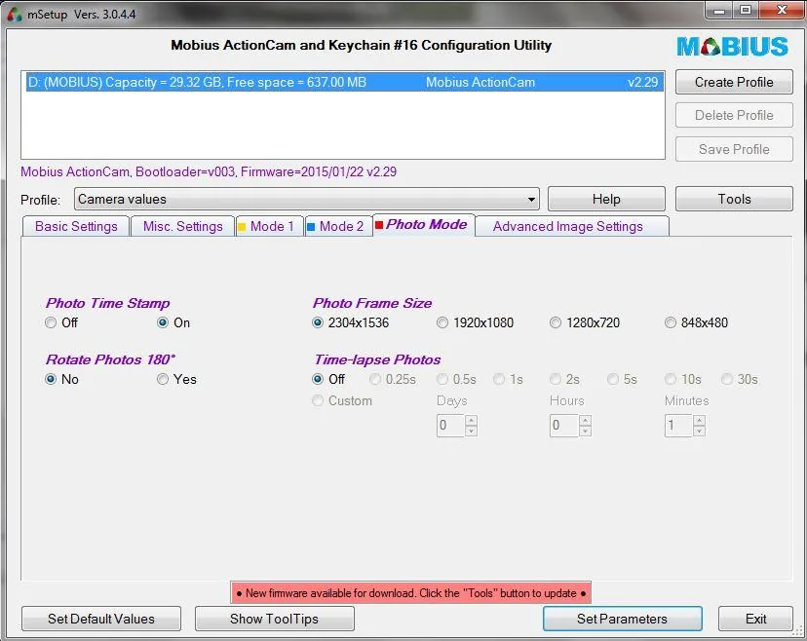Click the Days value field
The image size is (807, 641).
[451, 426]
